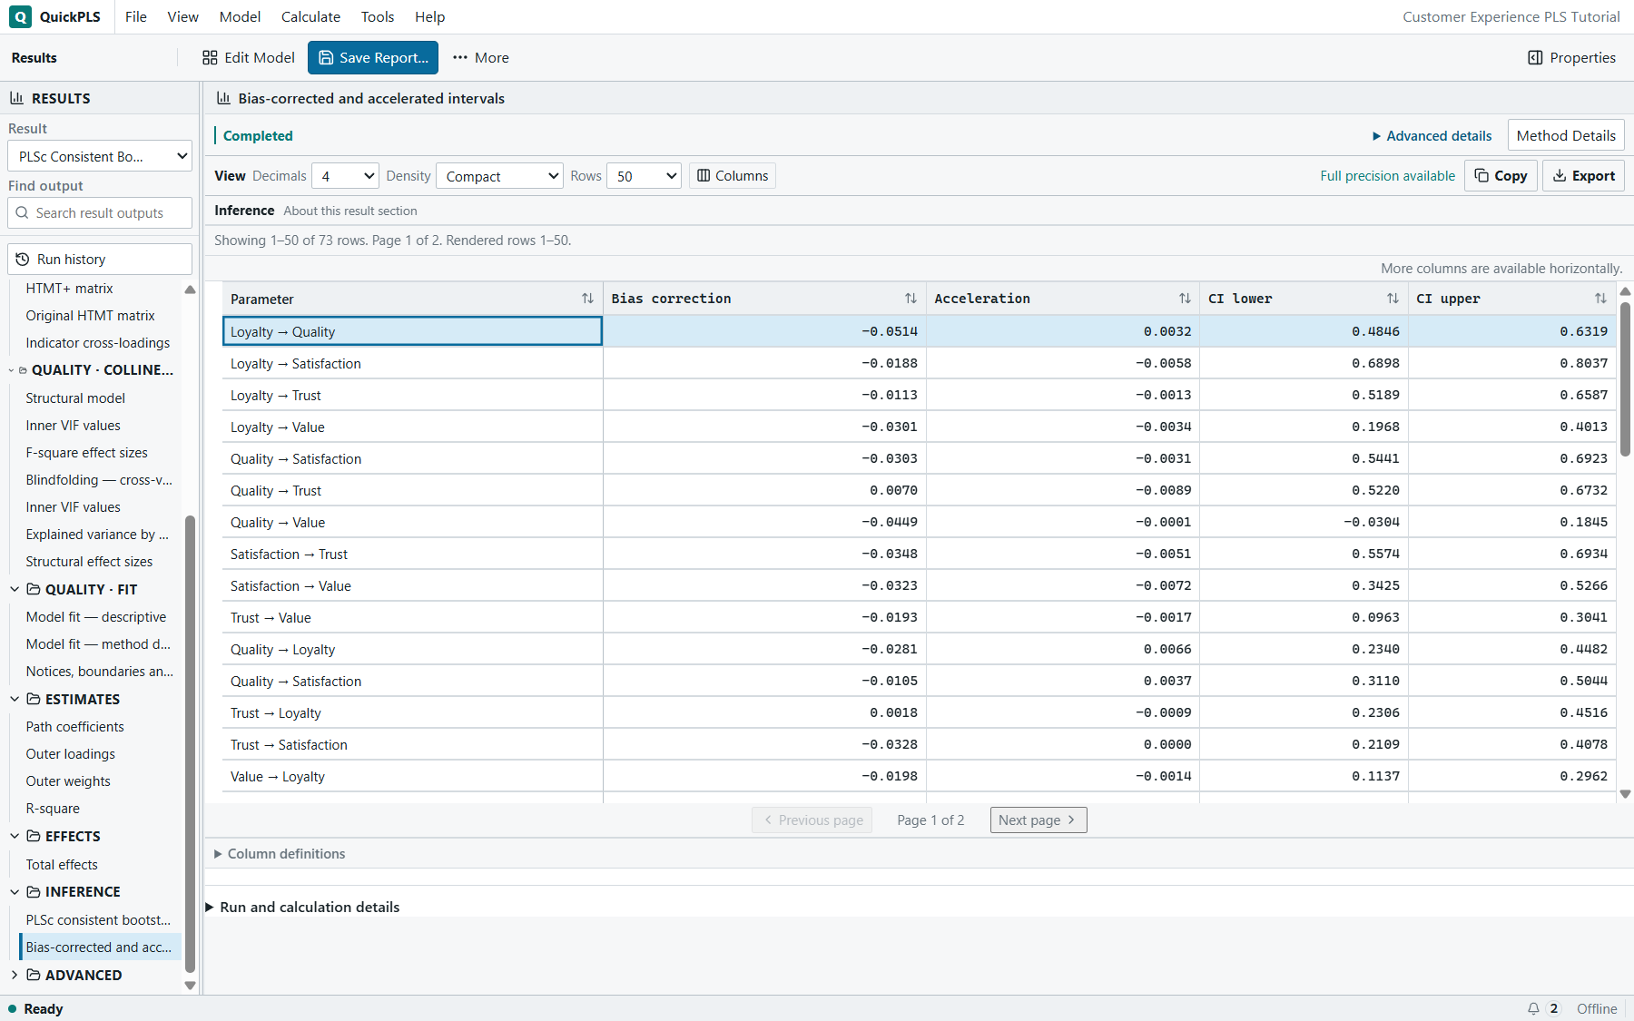Viewport: 1634px width, 1021px height.
Task: Collapse the INFERENCE folder
Action: pyautogui.click(x=15, y=892)
